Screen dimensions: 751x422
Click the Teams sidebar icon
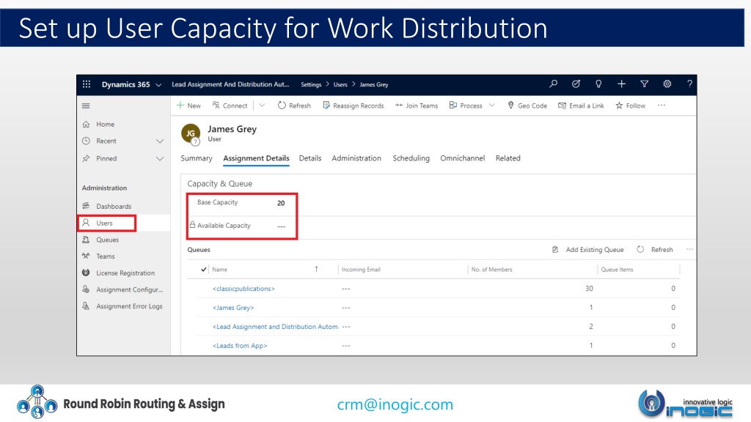coord(87,256)
